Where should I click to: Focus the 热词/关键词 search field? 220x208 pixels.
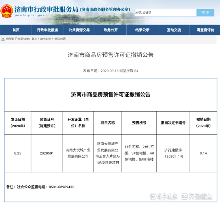click(x=165, y=13)
